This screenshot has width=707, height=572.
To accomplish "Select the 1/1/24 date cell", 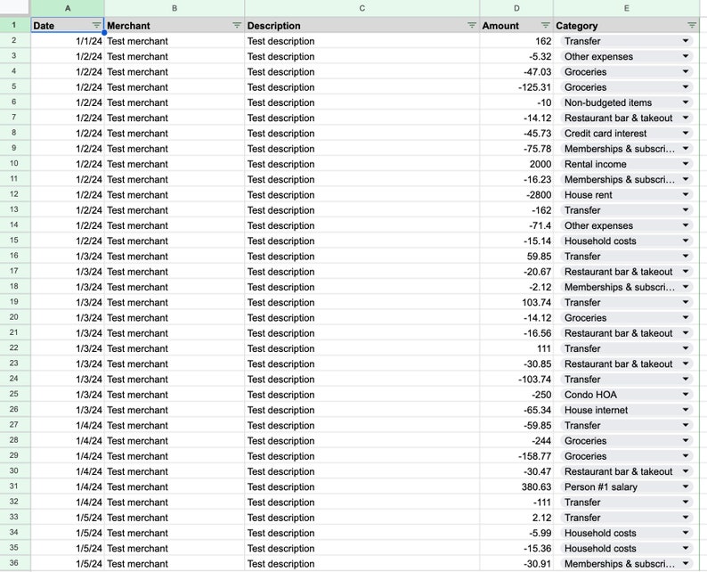I will [x=68, y=41].
